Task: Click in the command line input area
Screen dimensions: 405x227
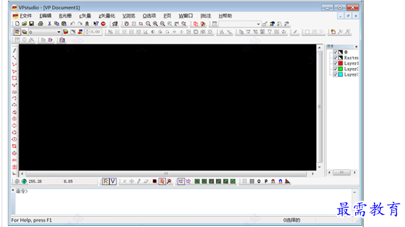Action: 183,202
